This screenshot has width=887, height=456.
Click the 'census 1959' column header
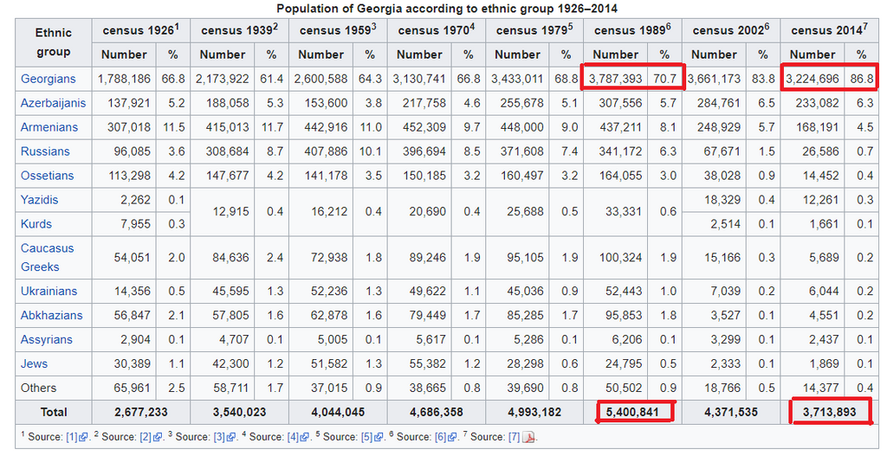click(338, 30)
